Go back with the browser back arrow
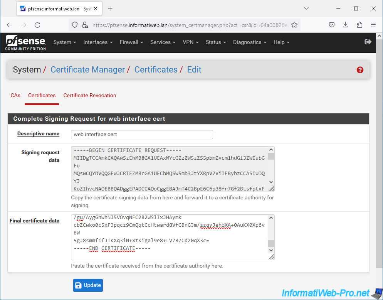 click(10, 25)
